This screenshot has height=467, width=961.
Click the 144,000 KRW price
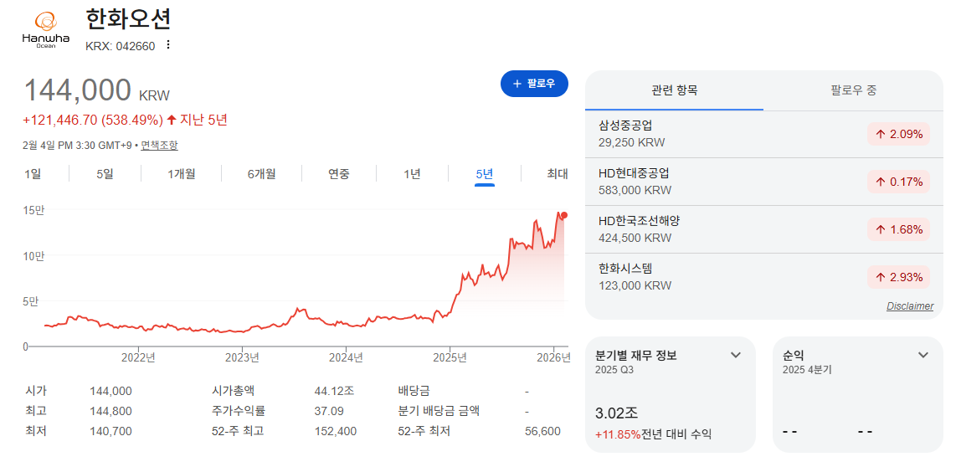tap(97, 90)
